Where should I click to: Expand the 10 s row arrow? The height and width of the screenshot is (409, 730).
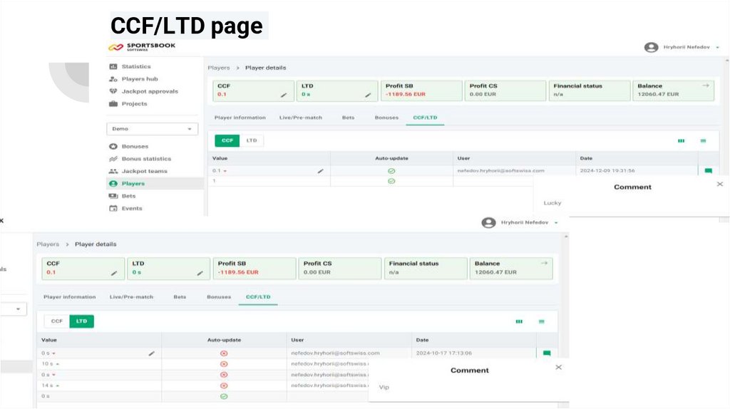click(57, 364)
